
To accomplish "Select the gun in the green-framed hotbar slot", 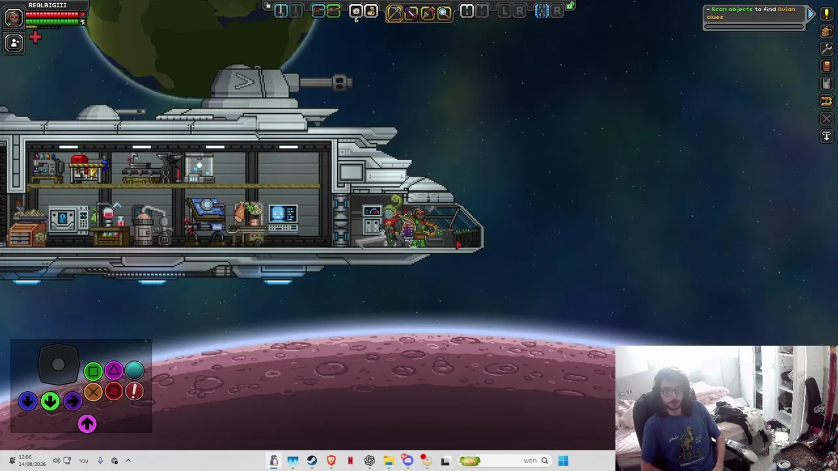I will click(333, 11).
